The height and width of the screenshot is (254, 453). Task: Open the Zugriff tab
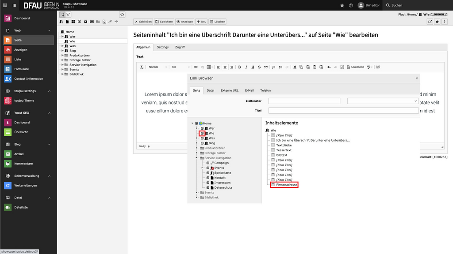point(180,47)
